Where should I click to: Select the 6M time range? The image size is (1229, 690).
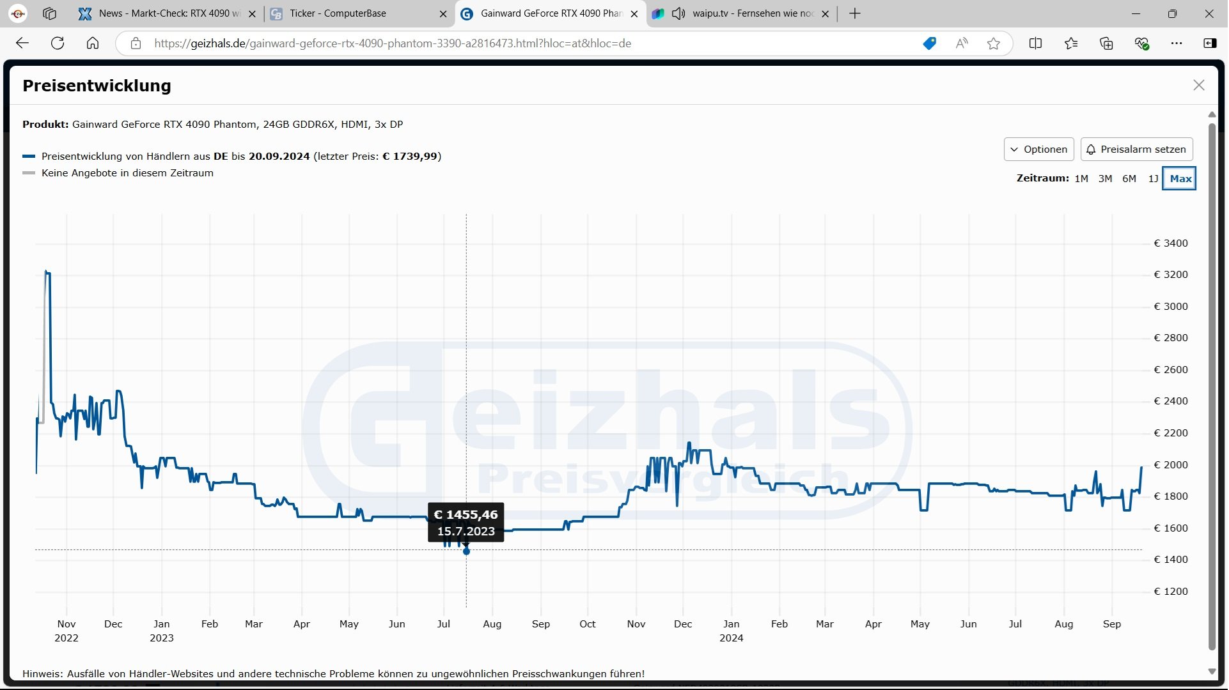point(1129,179)
